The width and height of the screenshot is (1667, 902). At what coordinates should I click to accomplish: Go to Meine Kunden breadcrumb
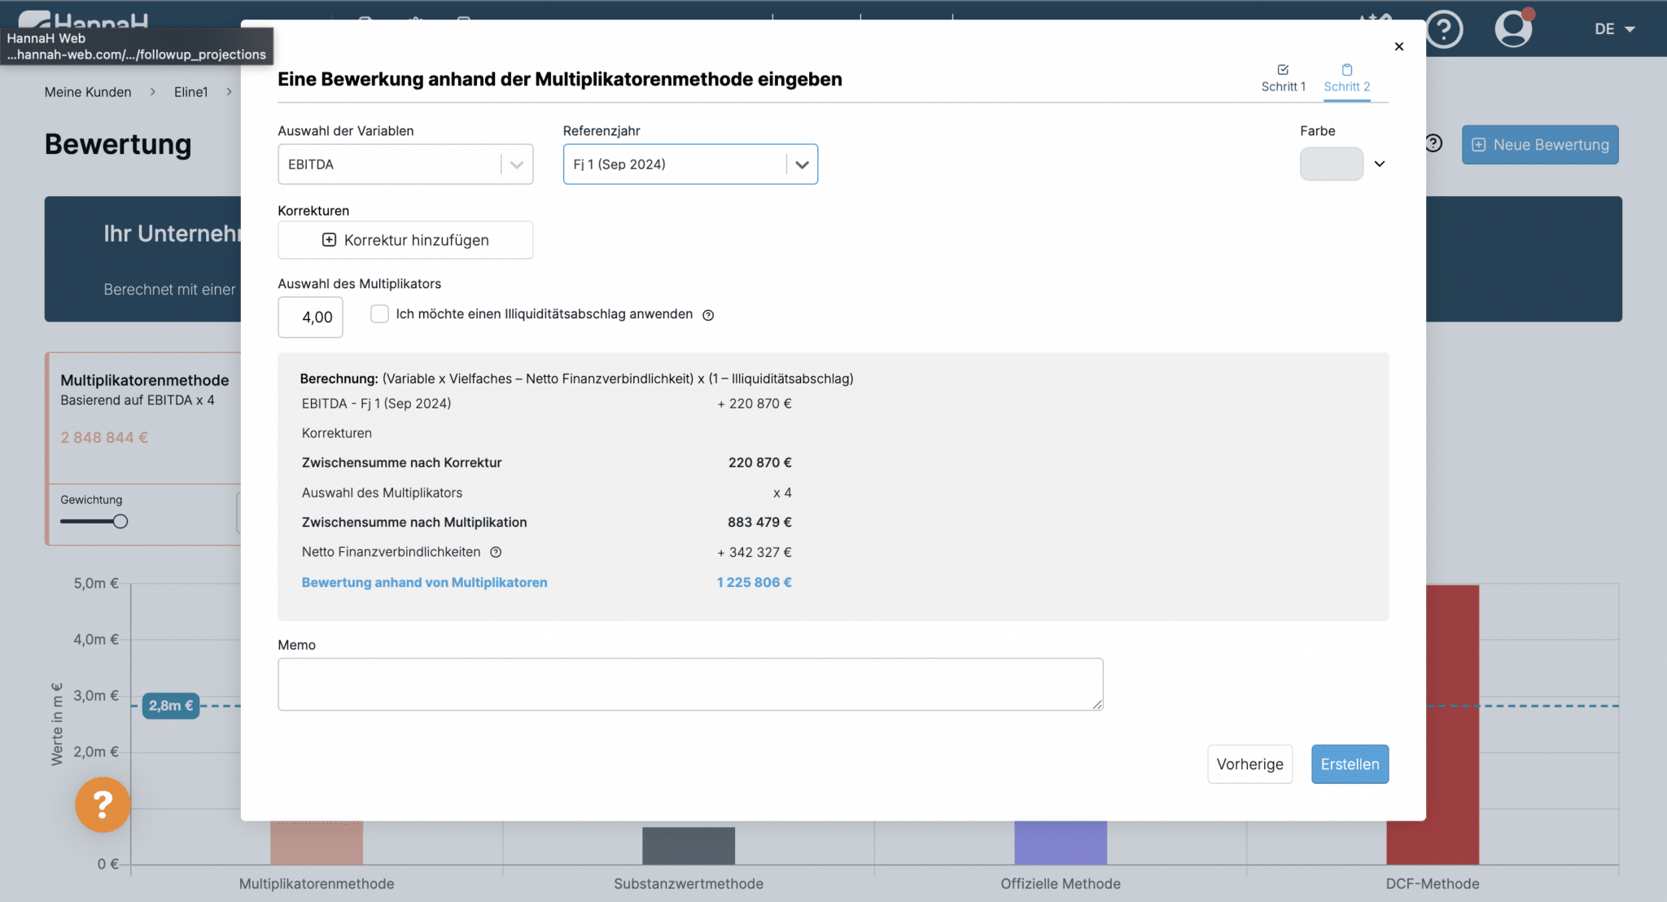88,92
